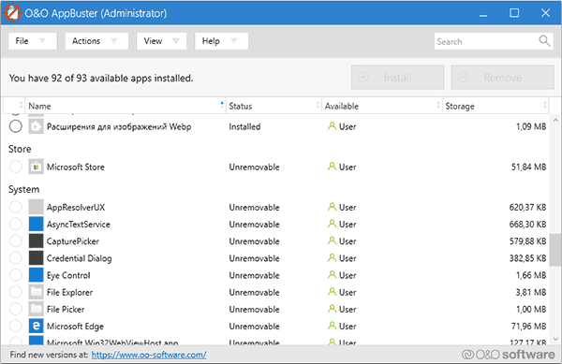Click the CapturePicker dark icon
The height and width of the screenshot is (364, 562).
[x=36, y=241]
